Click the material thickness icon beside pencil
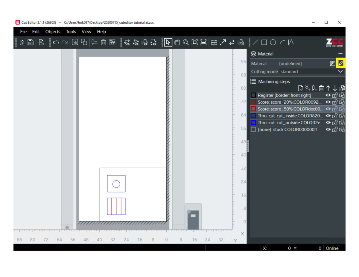The image size is (359, 277). coord(332,63)
